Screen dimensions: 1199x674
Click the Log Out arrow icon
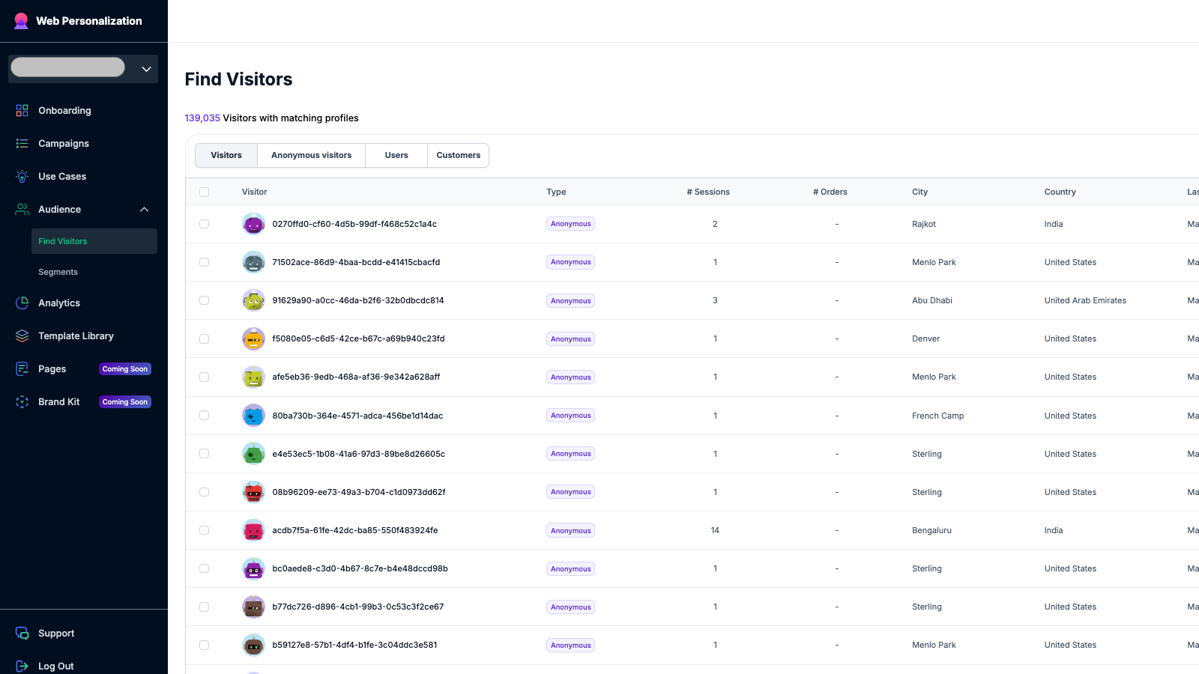pyautogui.click(x=22, y=667)
